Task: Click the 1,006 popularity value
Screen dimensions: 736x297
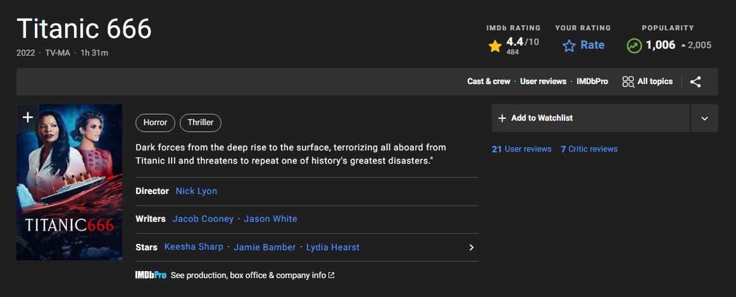Action: pyautogui.click(x=661, y=45)
